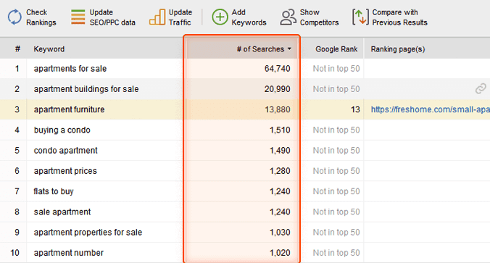Click Google Rank 13 for apartment furniture
Image resolution: width=490 pixels, height=263 pixels.
(355, 109)
